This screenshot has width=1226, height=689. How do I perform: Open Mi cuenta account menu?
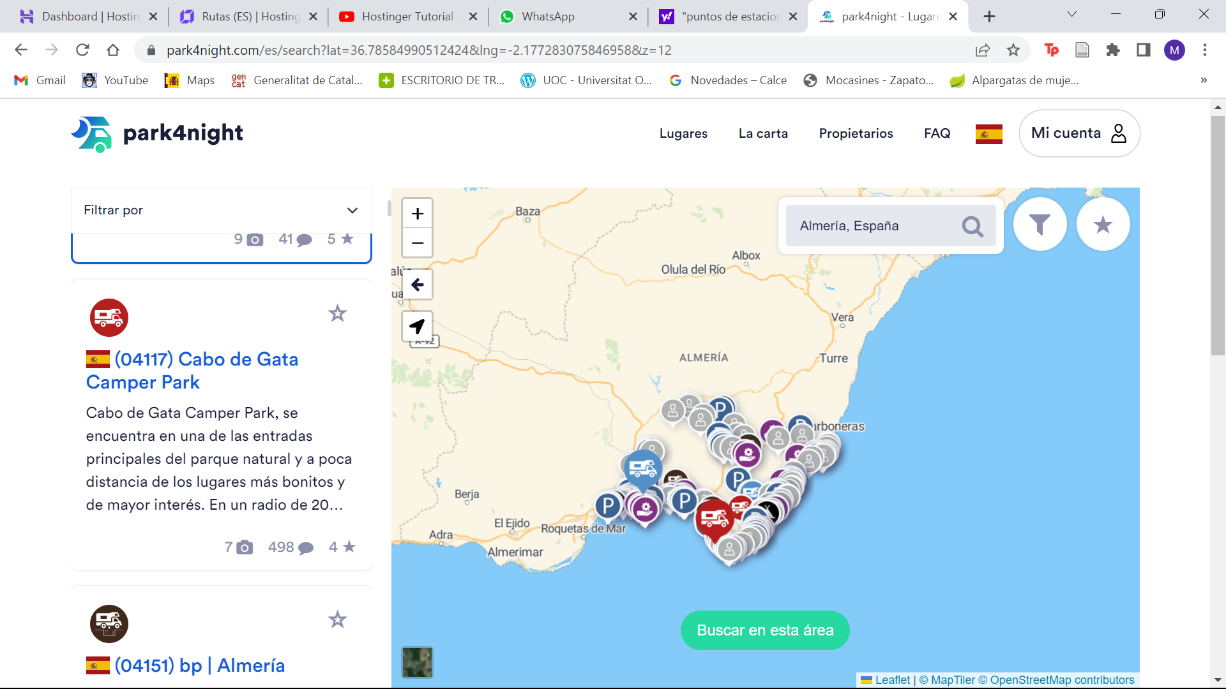pyautogui.click(x=1079, y=133)
